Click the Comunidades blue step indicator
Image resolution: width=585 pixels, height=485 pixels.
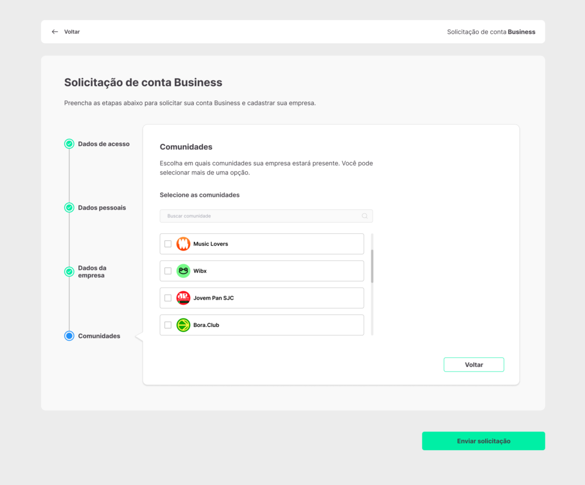pos(69,336)
